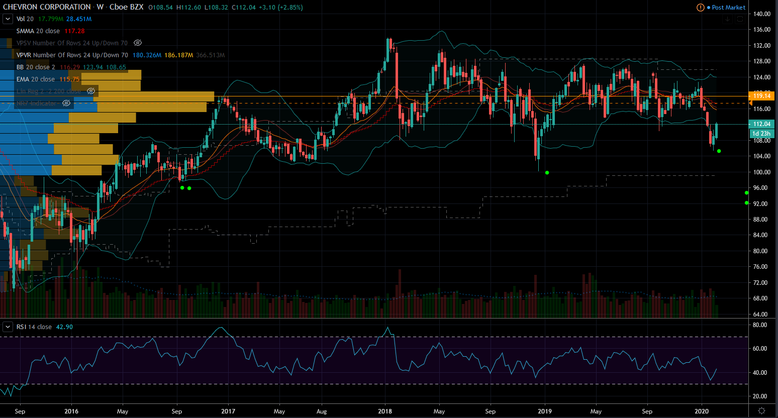Click the faint maximize pane button
Viewport: 778px width, 418px height.
tap(740, 19)
